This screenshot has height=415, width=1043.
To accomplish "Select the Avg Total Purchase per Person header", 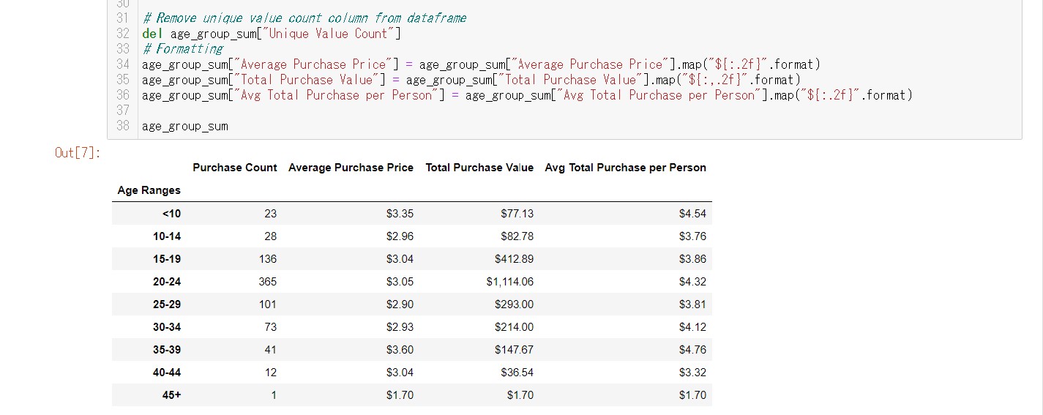I will point(625,168).
